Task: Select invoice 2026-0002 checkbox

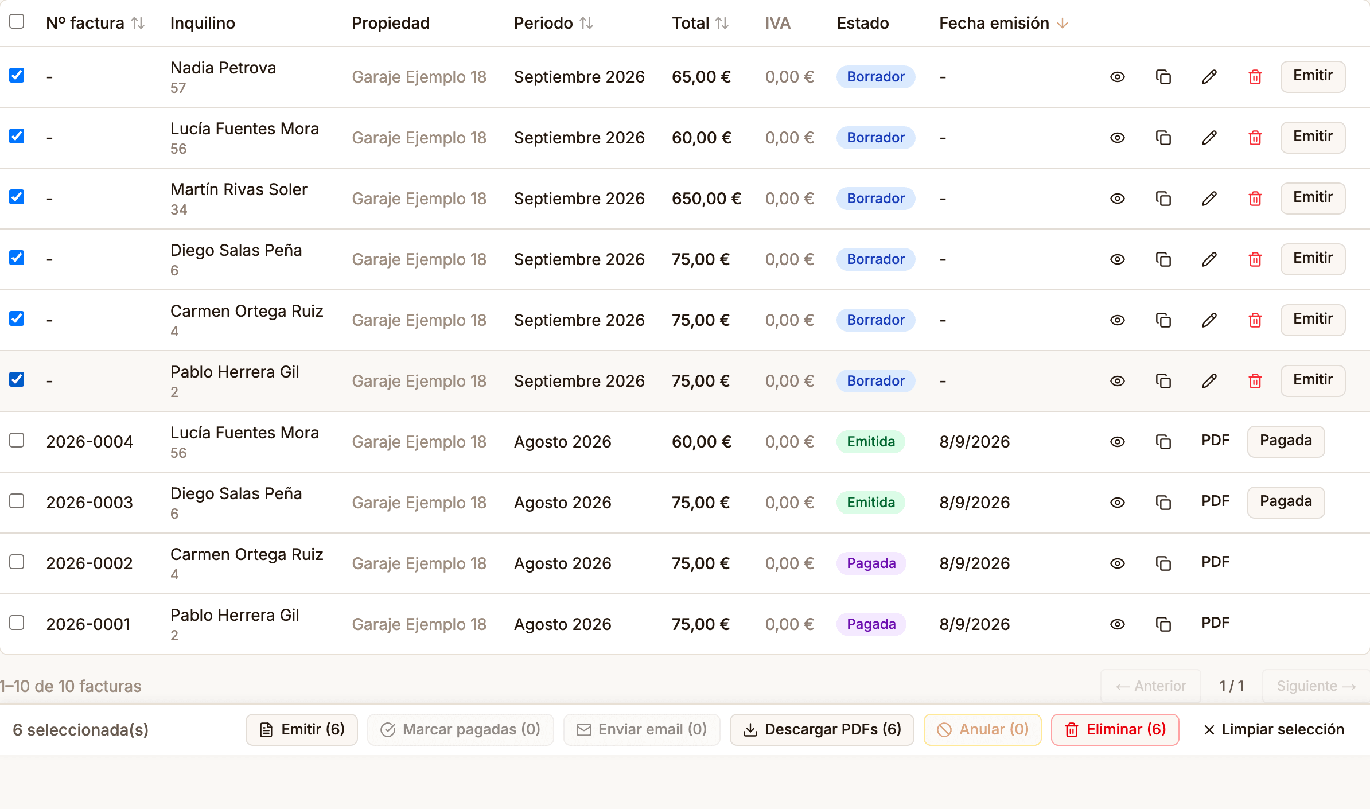Action: coord(17,562)
